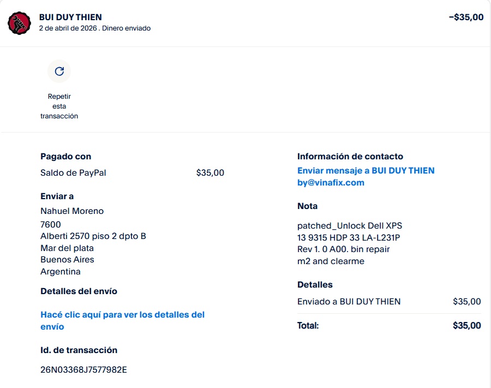Screen dimensions: 491x388
Task: Click the "Detalles del envío" heading
Action: pyautogui.click(x=79, y=291)
